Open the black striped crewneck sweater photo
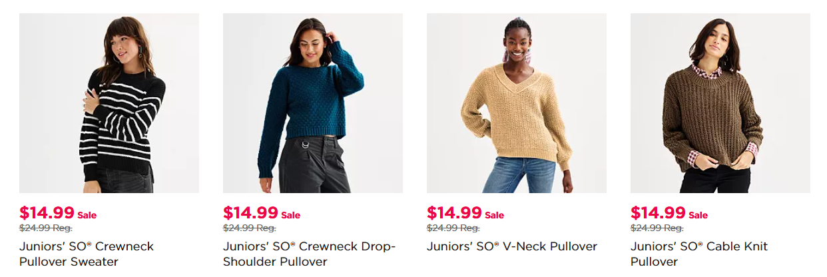Viewport: 827px width, 277px height. click(x=109, y=103)
